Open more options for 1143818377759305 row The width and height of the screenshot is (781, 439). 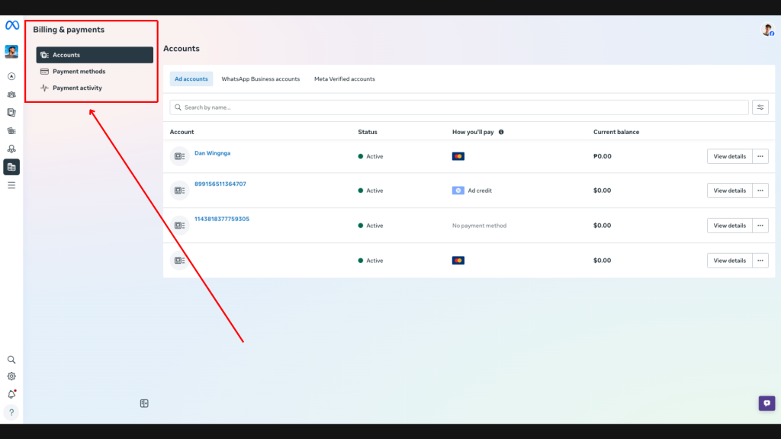tap(760, 226)
